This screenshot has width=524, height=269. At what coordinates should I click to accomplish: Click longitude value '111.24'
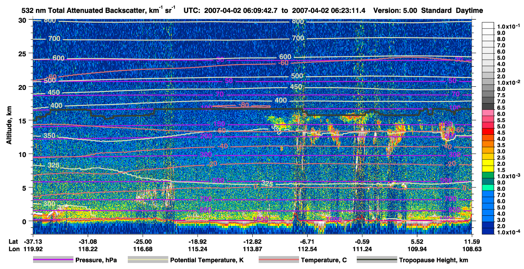pyautogui.click(x=362, y=250)
